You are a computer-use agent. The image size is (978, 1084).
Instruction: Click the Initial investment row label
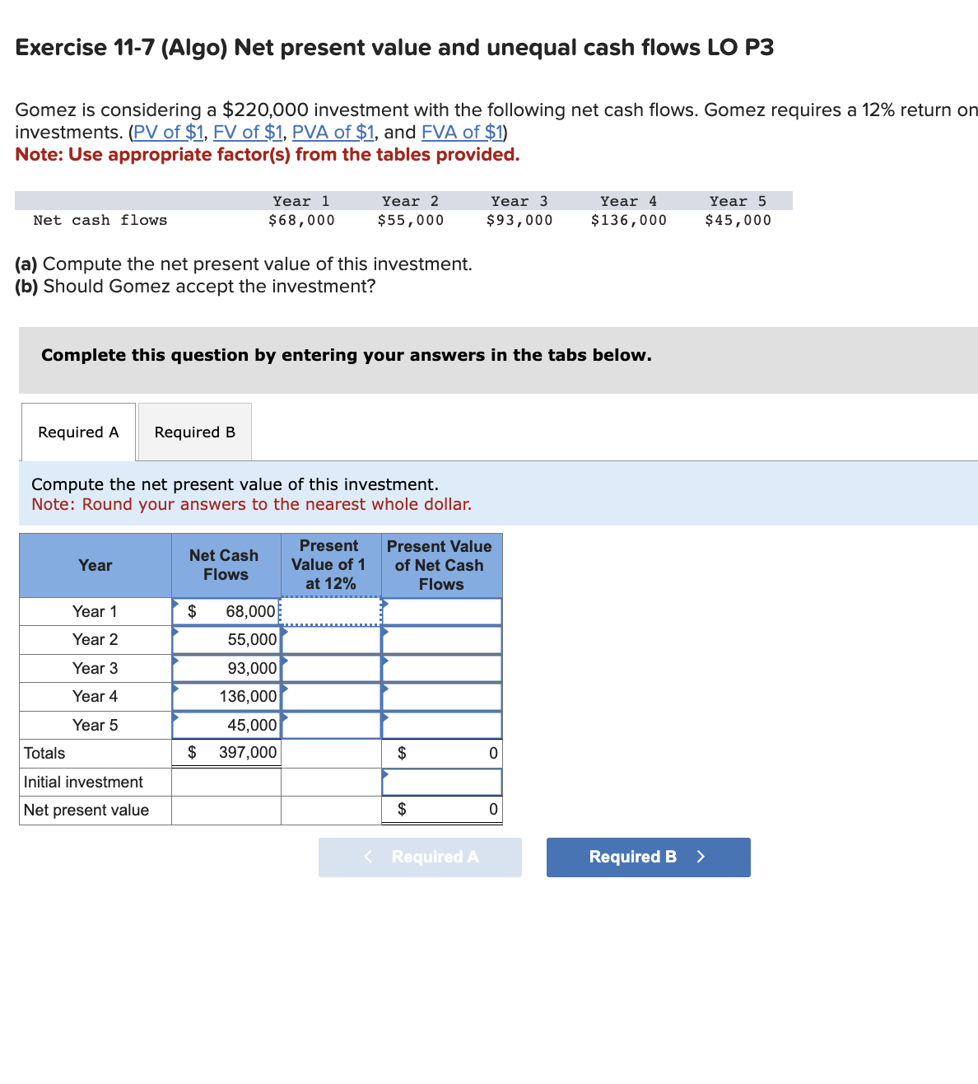pos(83,782)
